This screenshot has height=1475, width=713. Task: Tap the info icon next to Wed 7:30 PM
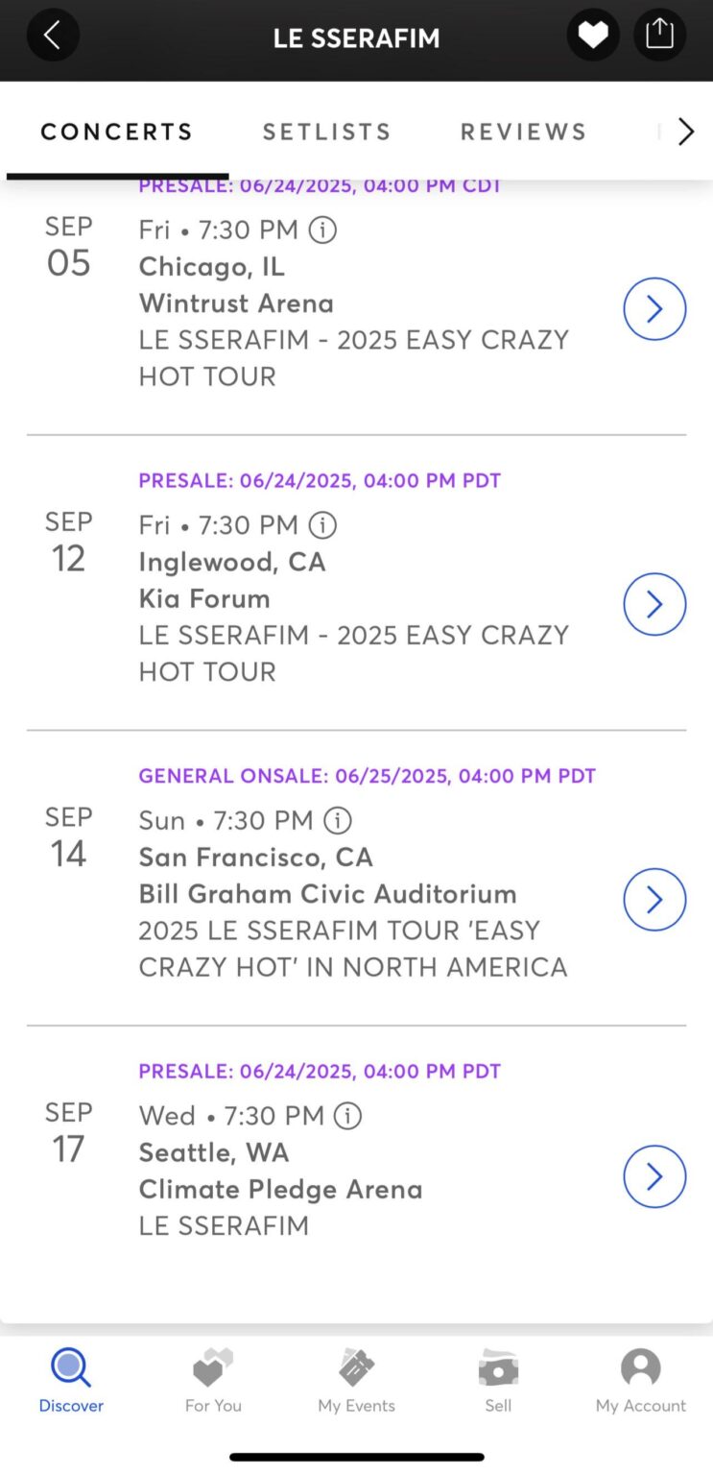pyautogui.click(x=347, y=1116)
